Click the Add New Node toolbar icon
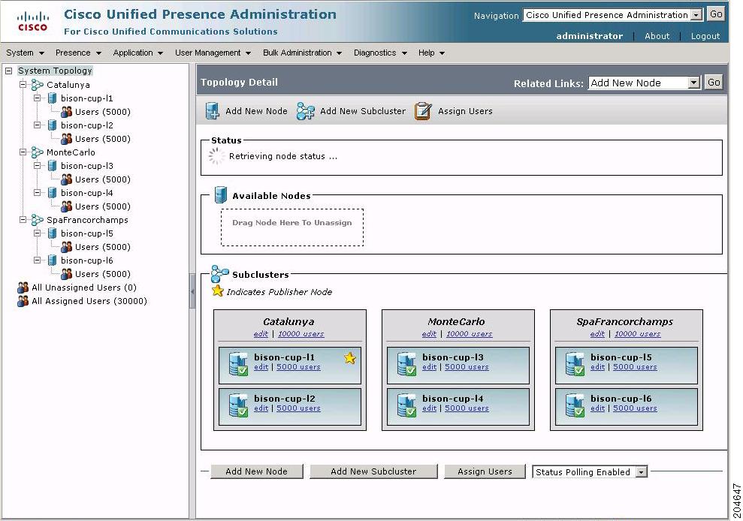The width and height of the screenshot is (743, 521). (x=213, y=111)
